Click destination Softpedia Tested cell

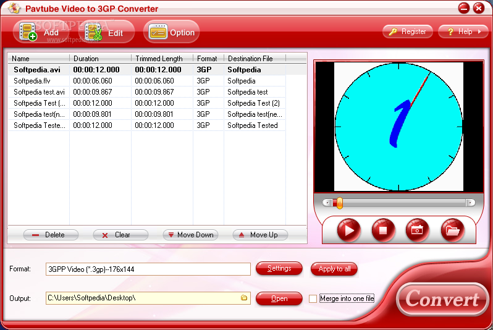(x=253, y=125)
